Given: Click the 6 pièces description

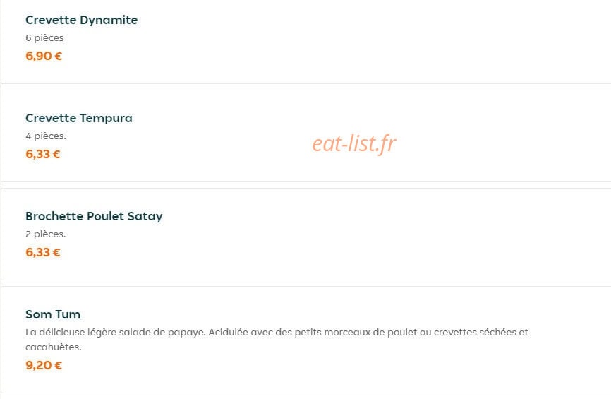Looking at the screenshot, I should 44,38.
